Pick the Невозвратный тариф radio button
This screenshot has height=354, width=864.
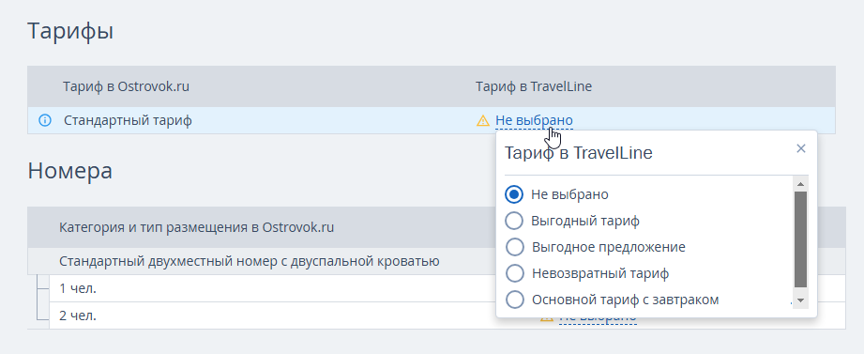click(514, 273)
